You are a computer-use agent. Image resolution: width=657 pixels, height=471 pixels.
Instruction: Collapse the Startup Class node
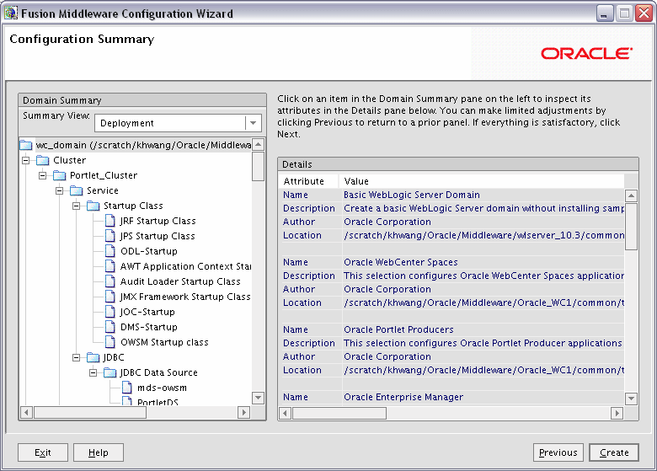(77, 206)
